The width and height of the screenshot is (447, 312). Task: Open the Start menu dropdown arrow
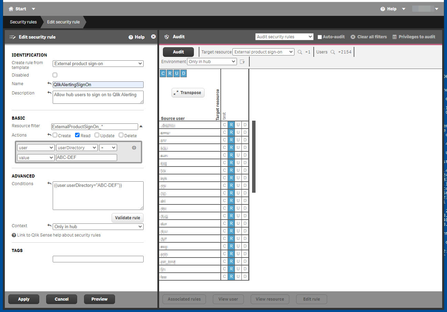click(x=33, y=9)
